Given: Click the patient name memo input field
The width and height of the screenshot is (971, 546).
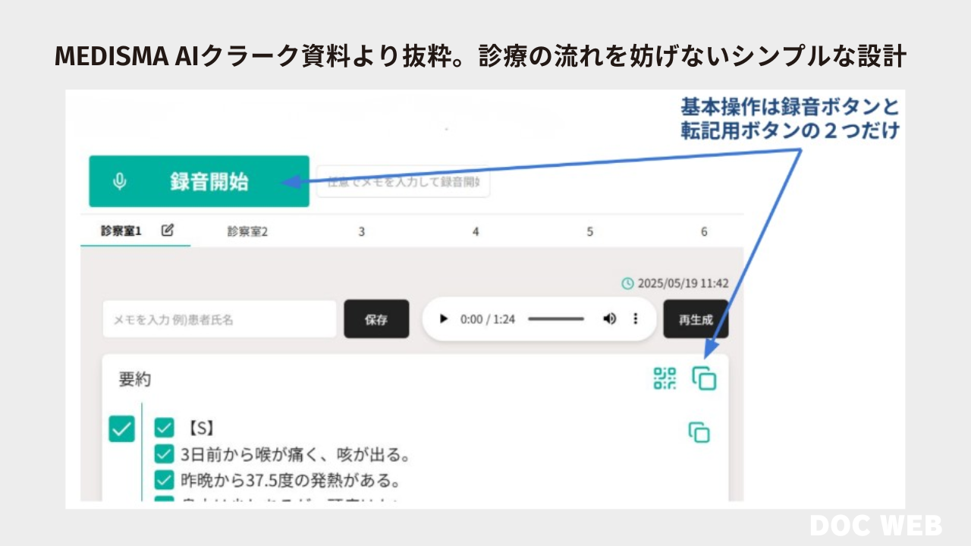Looking at the screenshot, I should click(x=219, y=319).
